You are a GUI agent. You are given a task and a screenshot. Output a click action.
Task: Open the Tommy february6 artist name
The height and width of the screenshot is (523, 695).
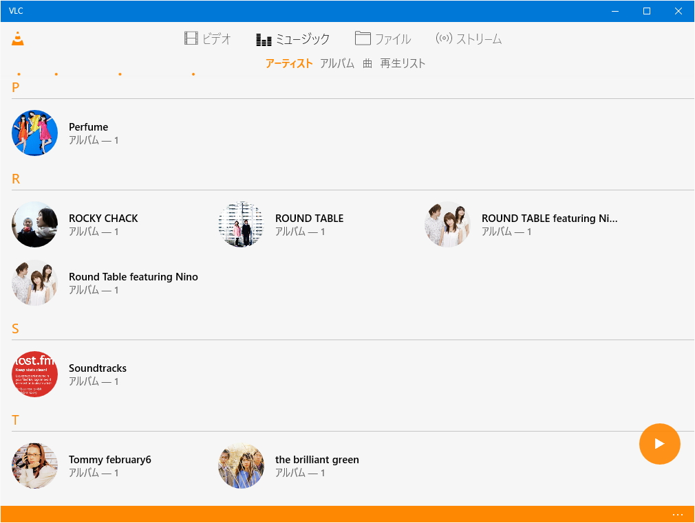[x=110, y=460]
